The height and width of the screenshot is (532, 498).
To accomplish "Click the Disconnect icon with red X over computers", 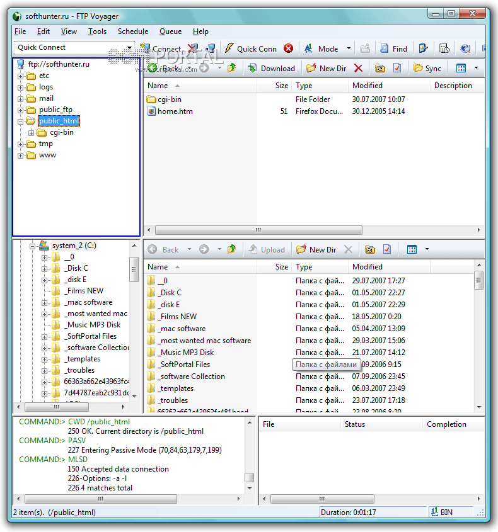I will (193, 48).
